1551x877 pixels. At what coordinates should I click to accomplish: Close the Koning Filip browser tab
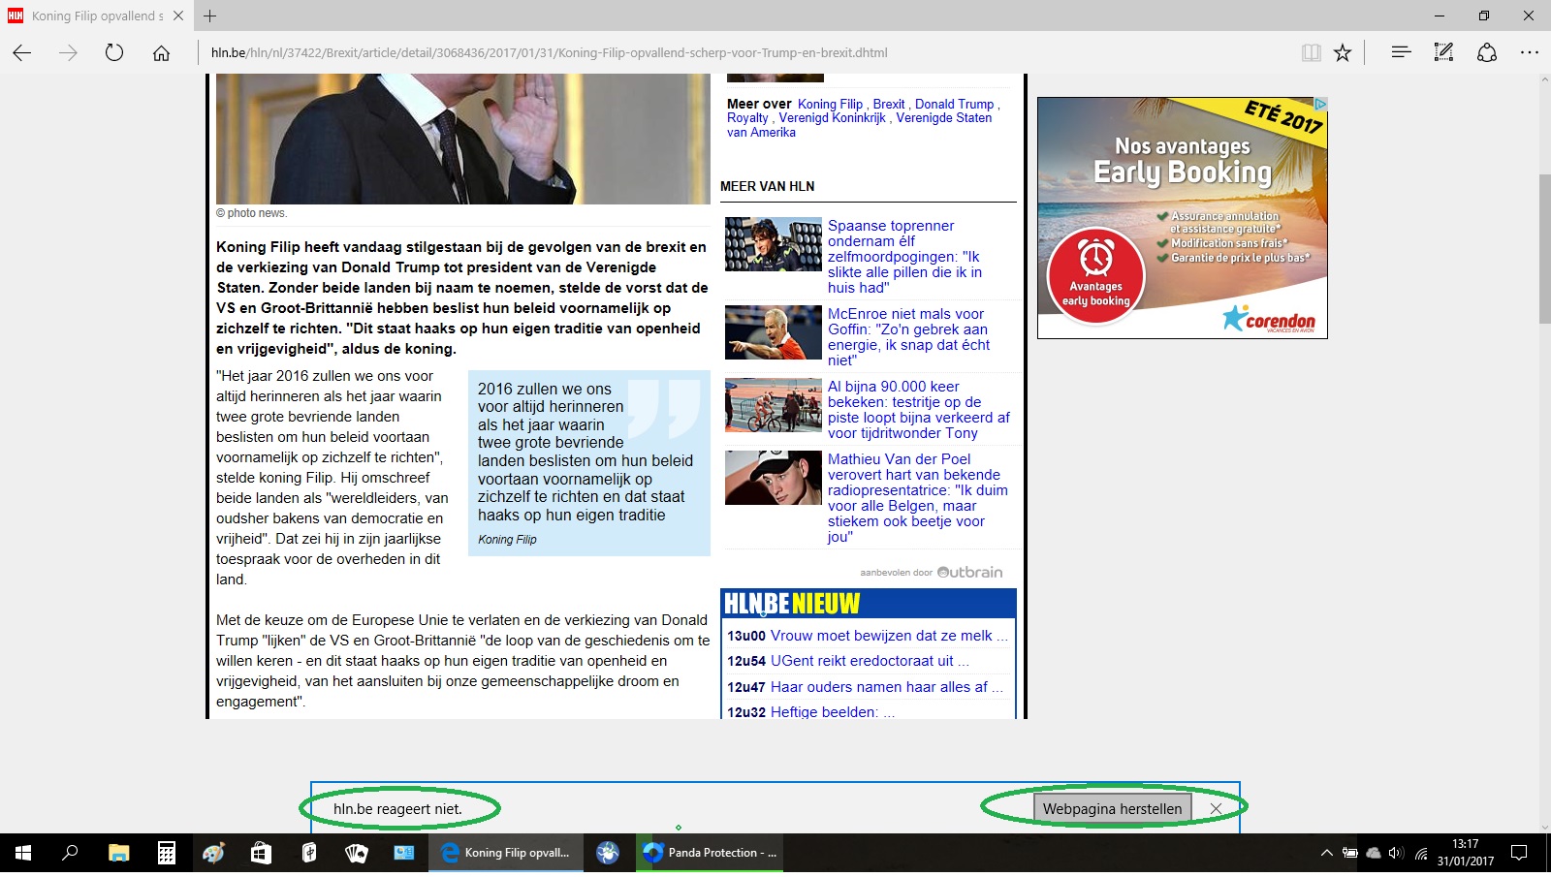tap(178, 16)
